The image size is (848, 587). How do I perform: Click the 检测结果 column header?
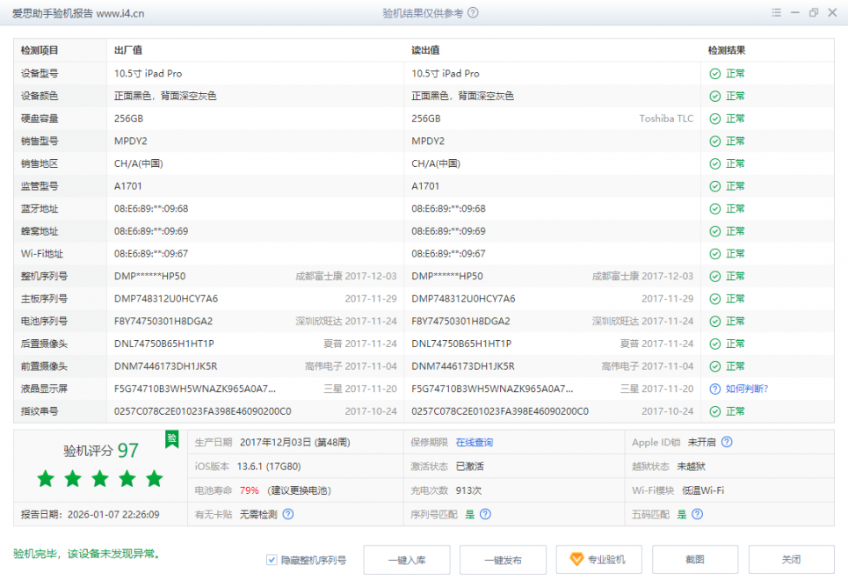[727, 51]
